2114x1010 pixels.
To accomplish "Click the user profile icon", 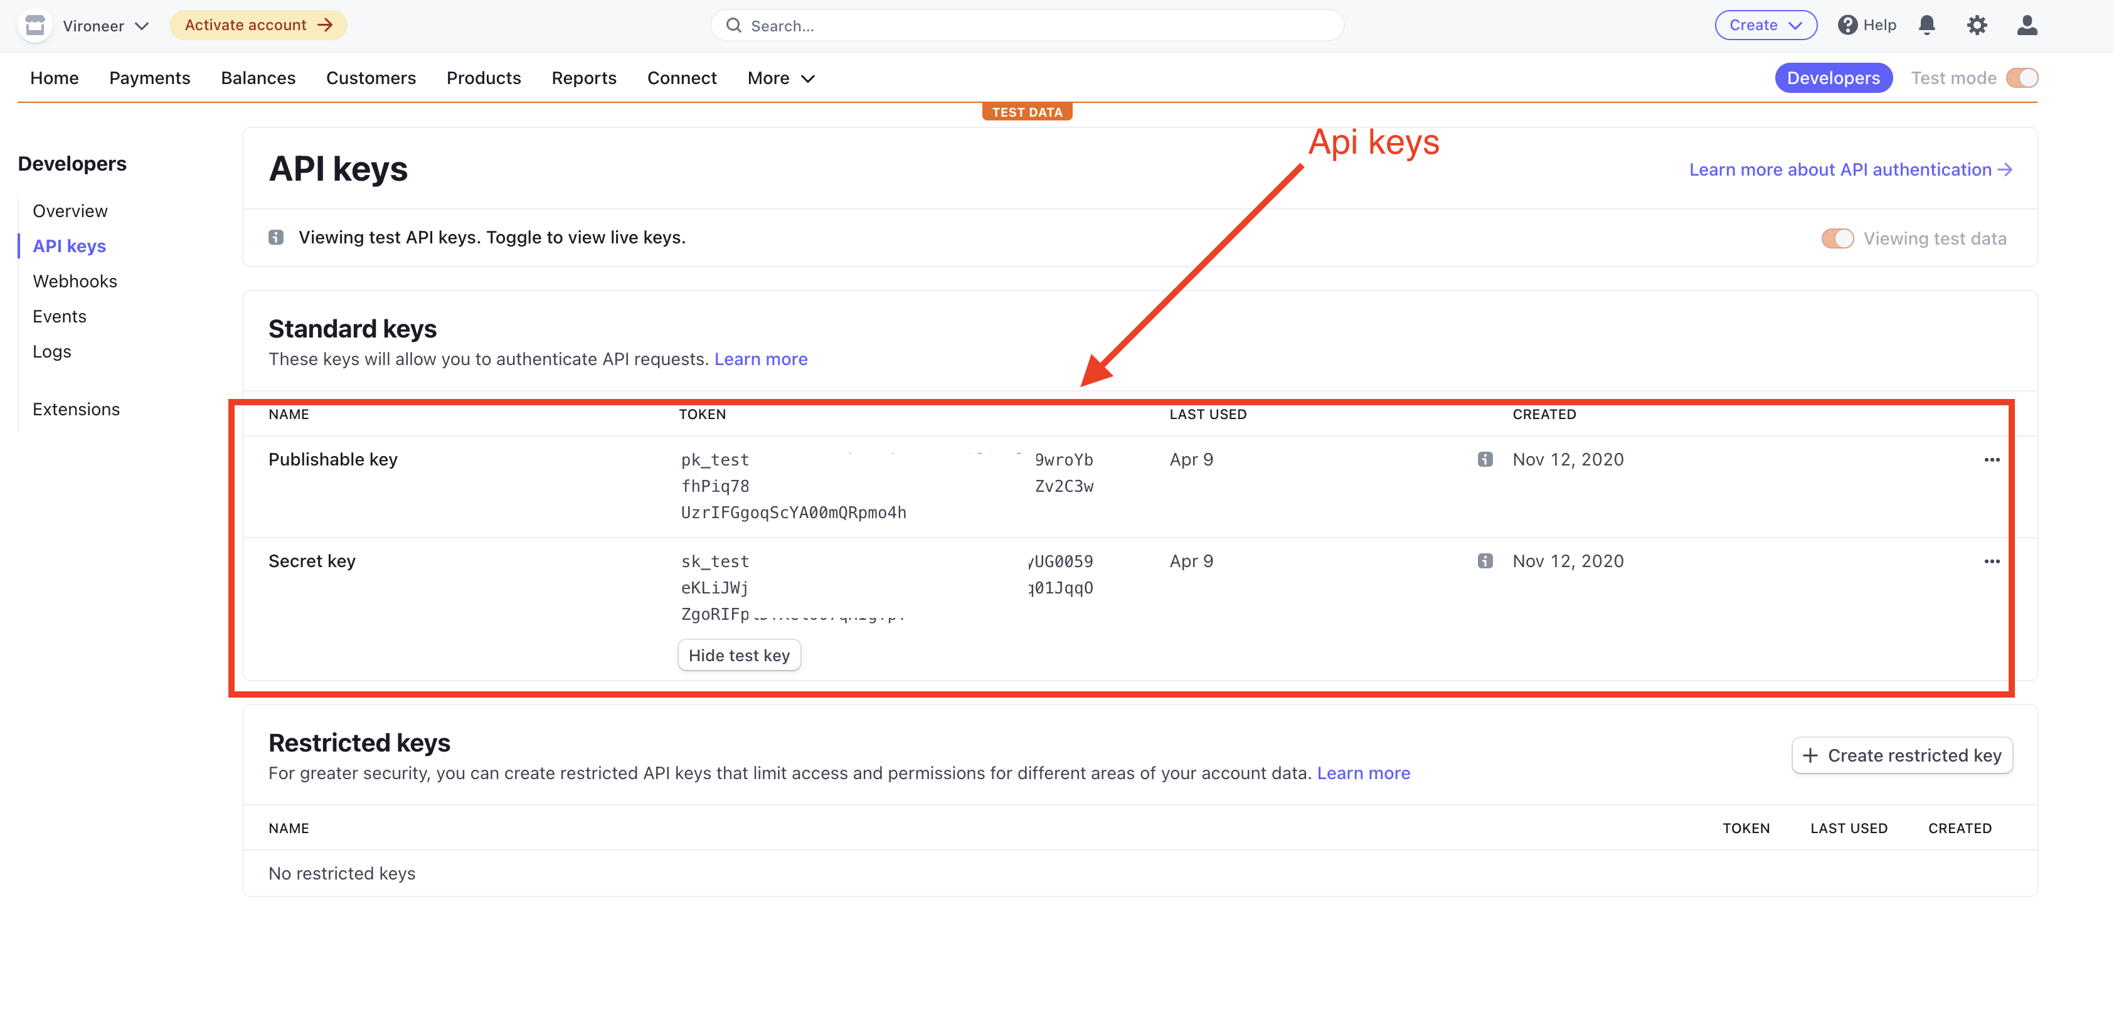I will 2027,26.
